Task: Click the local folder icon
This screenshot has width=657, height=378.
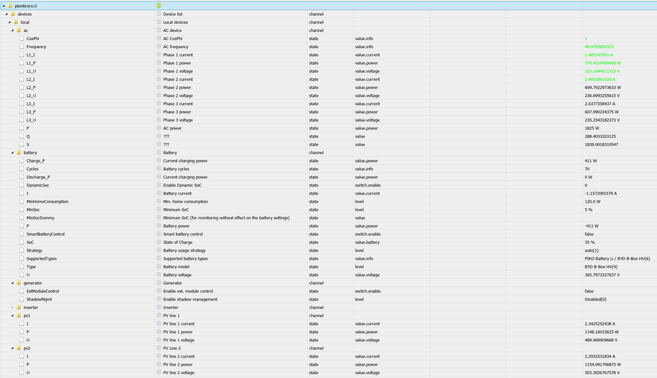Action: [15, 22]
